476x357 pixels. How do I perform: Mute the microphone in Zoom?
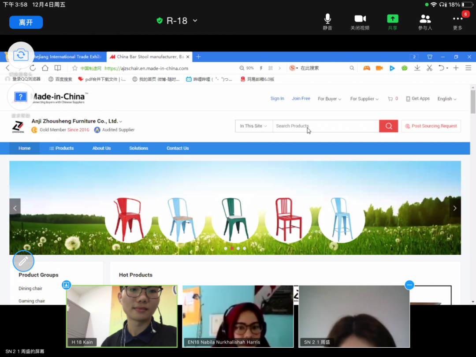(327, 22)
